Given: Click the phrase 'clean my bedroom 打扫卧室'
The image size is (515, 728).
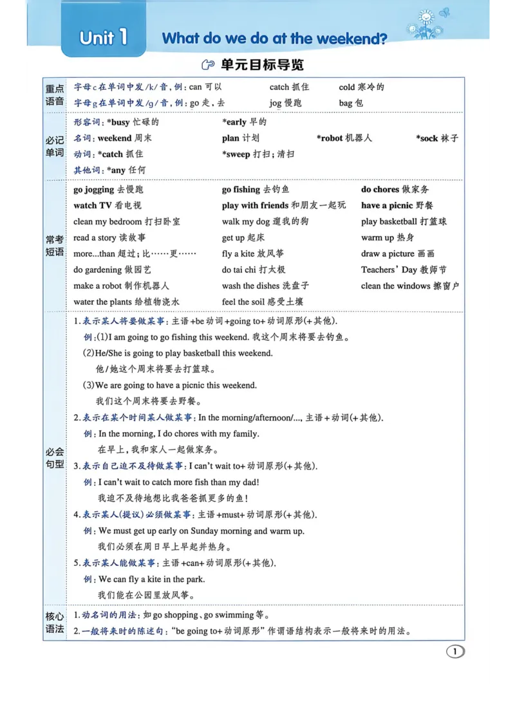Looking at the screenshot, I should 127,221.
